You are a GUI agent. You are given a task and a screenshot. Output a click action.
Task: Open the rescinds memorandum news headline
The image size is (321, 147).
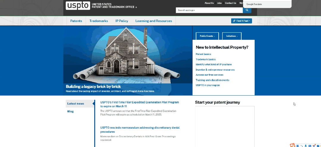(140, 129)
